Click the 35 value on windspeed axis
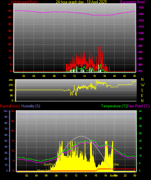This screenshot has width=151, height=180. click(10, 24)
